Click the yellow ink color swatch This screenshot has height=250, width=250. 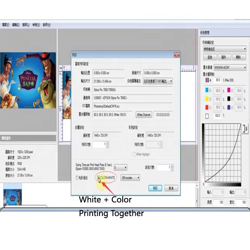click(x=207, y=99)
